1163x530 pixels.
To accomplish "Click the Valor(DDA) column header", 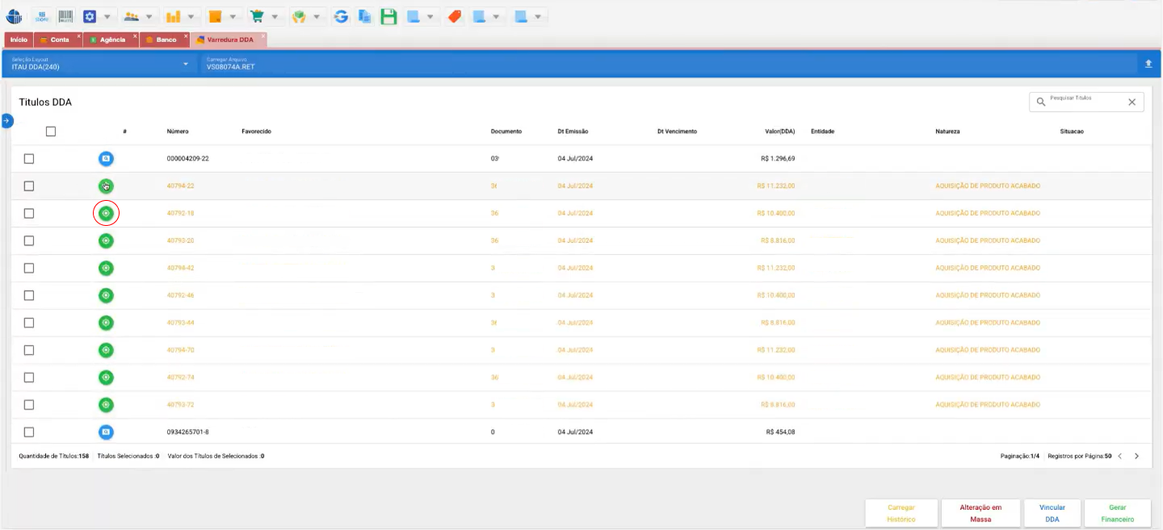I will tap(779, 131).
